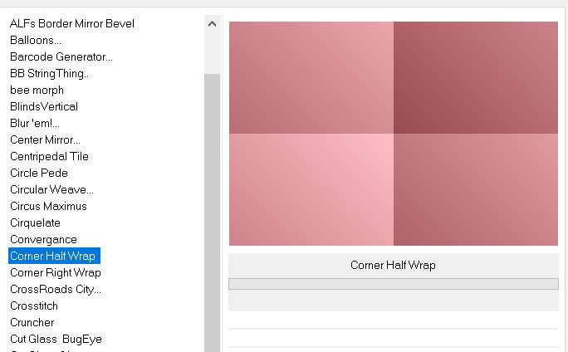This screenshot has width=568, height=352.
Task: Select BB StringThing.. in filter list
Action: pos(49,73)
